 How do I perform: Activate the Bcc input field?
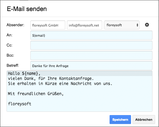tap(91, 55)
